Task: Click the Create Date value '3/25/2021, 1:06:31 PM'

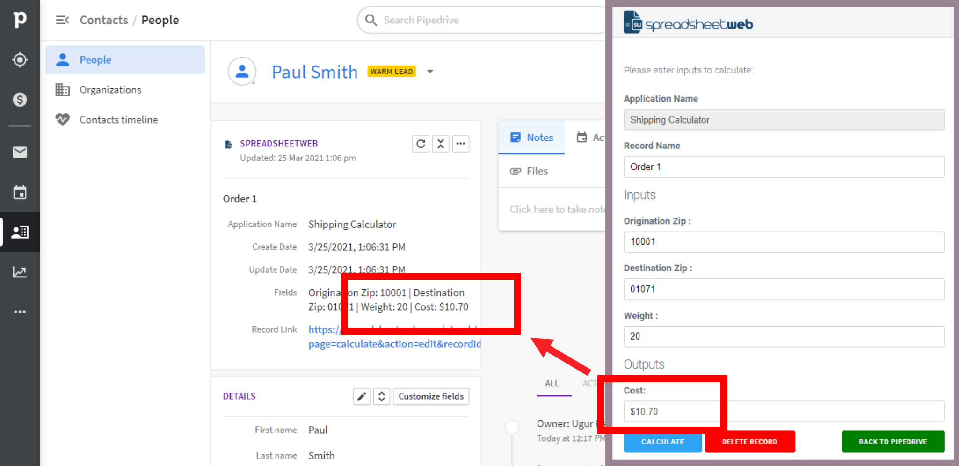Action: (357, 247)
